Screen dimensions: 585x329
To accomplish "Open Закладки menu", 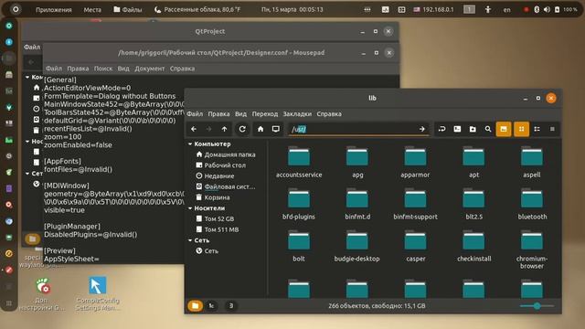I will pyautogui.click(x=297, y=113).
